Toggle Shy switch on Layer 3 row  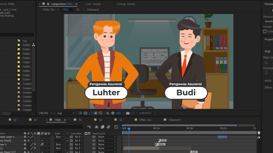coord(25,144)
